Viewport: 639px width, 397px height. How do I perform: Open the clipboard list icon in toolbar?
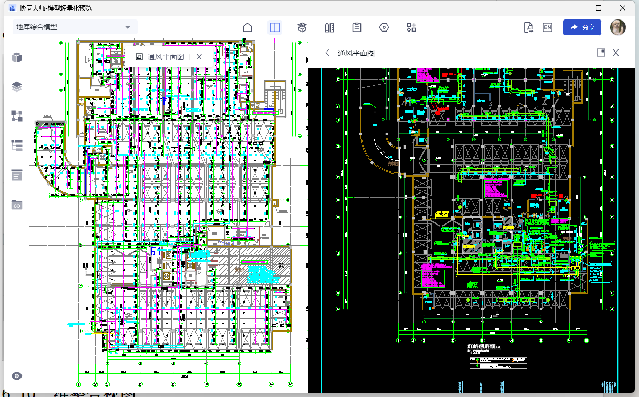click(357, 28)
